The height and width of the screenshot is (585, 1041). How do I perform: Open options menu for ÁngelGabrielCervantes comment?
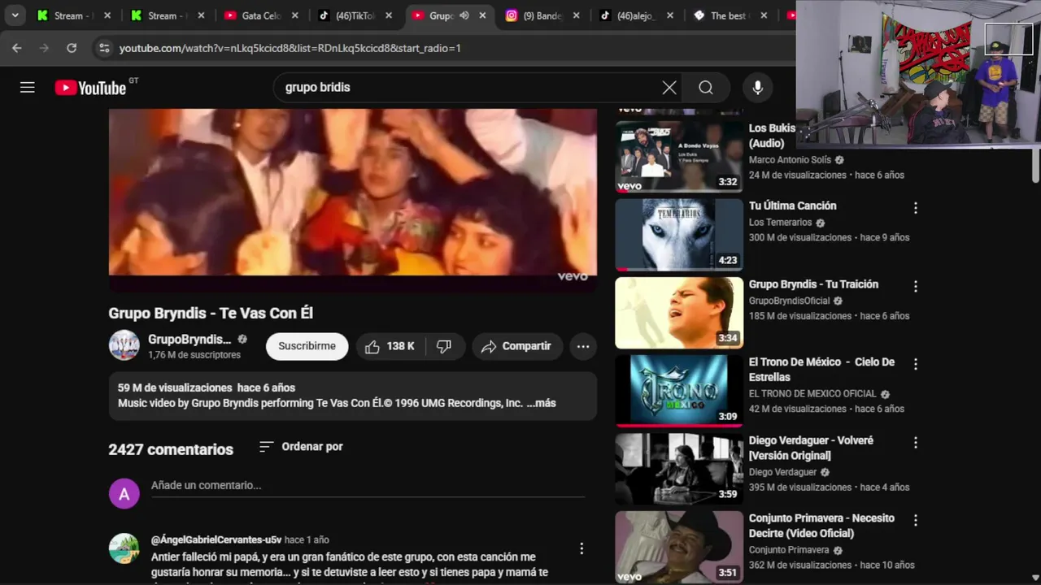(581, 548)
